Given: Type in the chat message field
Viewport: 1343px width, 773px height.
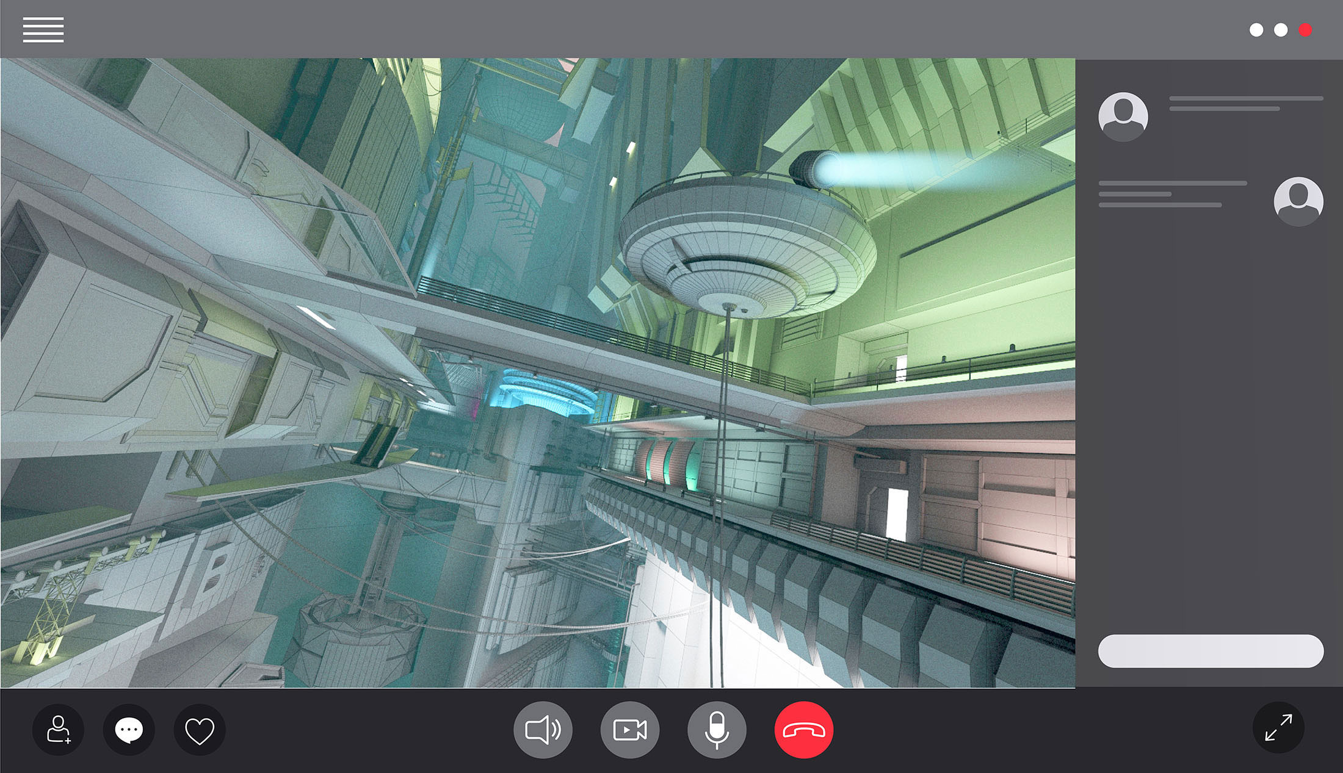Looking at the screenshot, I should [1211, 651].
